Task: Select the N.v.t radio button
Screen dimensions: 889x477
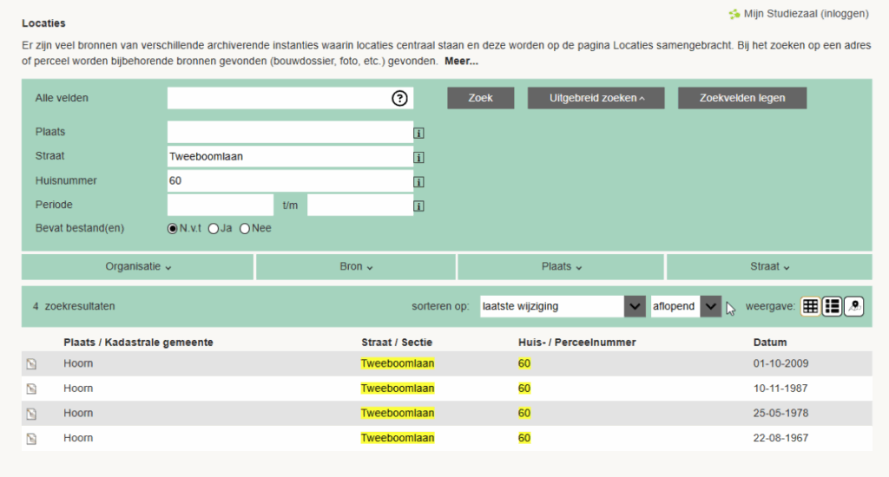Action: pyautogui.click(x=172, y=228)
